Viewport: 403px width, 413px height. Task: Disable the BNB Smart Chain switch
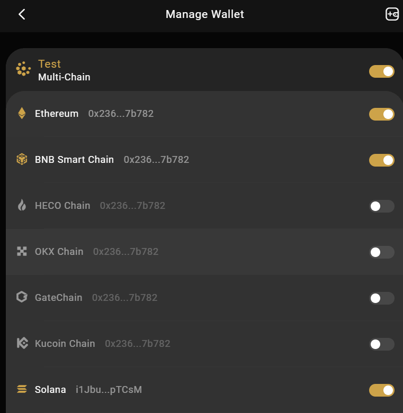tap(381, 160)
